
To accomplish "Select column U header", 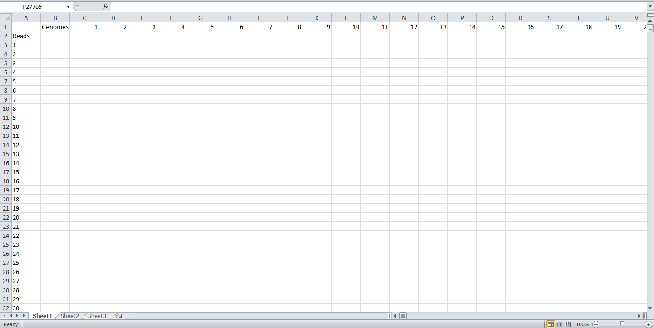I will coord(607,18).
